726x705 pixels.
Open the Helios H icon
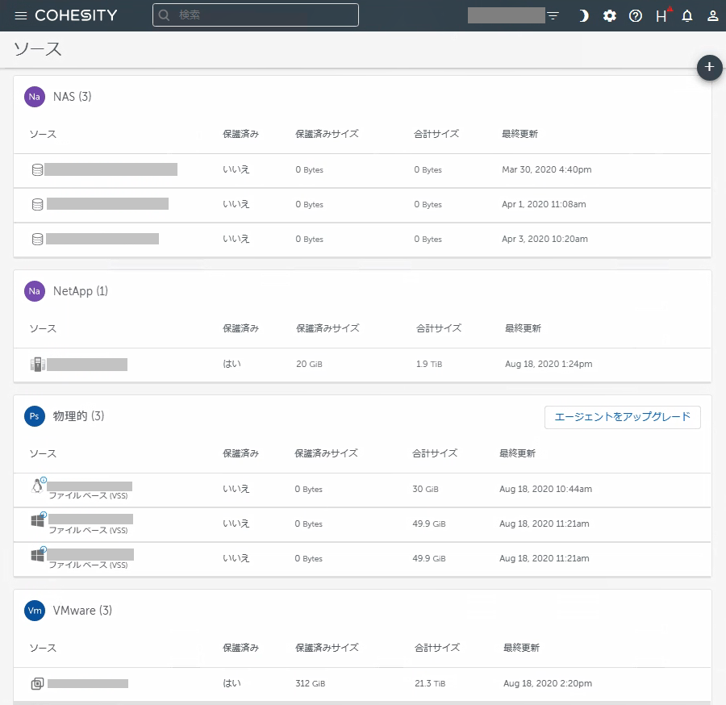click(x=662, y=15)
